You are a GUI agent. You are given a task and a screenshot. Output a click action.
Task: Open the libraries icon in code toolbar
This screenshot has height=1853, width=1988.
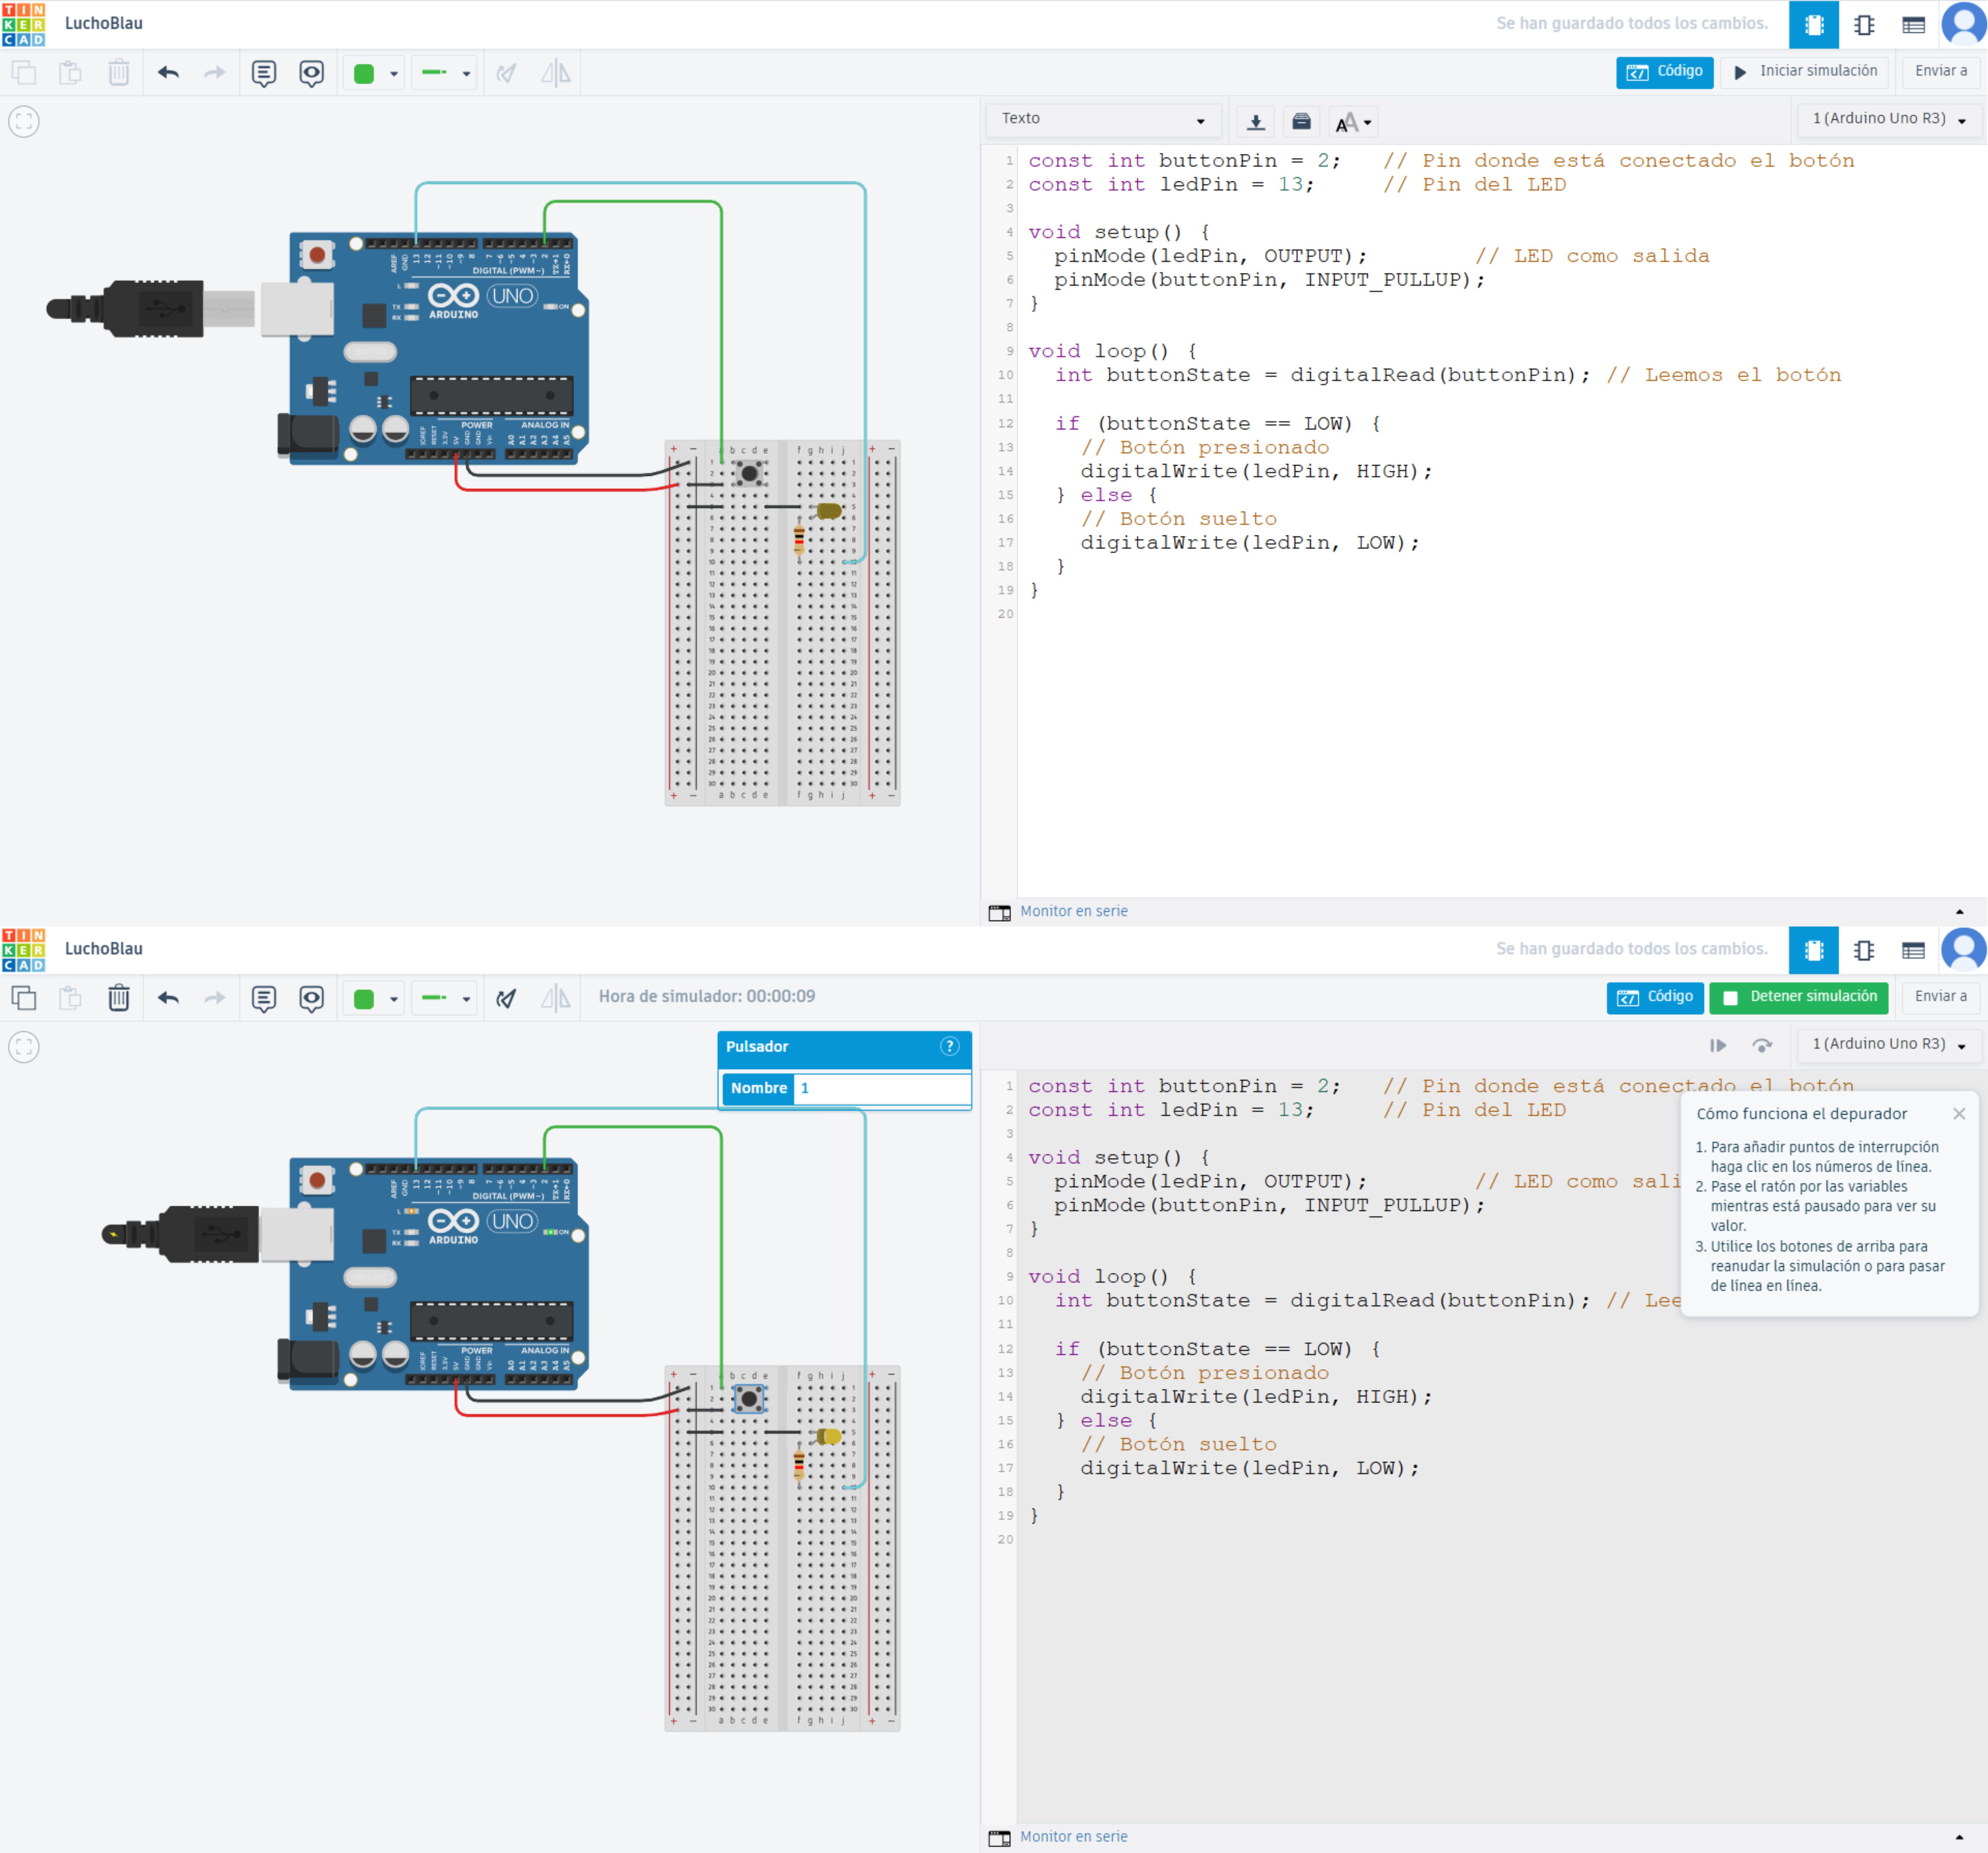tap(1301, 122)
